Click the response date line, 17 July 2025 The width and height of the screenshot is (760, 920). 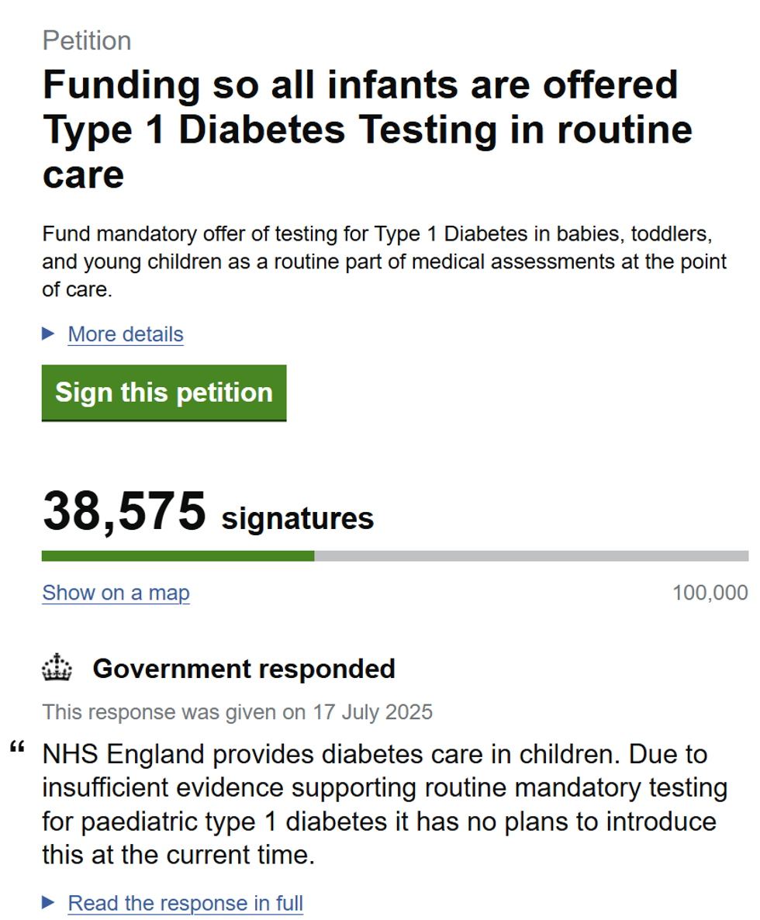coord(237,711)
